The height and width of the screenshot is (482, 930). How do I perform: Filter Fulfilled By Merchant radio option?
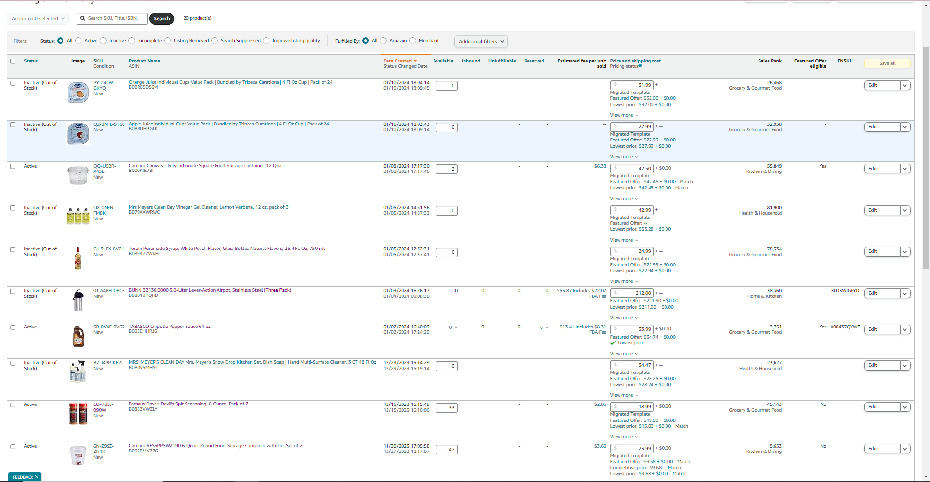coord(413,41)
